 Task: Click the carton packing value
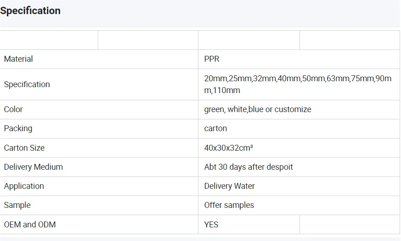click(216, 128)
